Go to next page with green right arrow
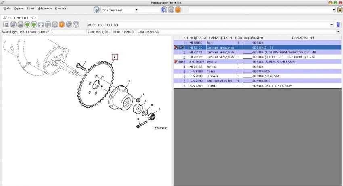Image resolution: width=343 pixels, height=186 pixels. point(34,25)
